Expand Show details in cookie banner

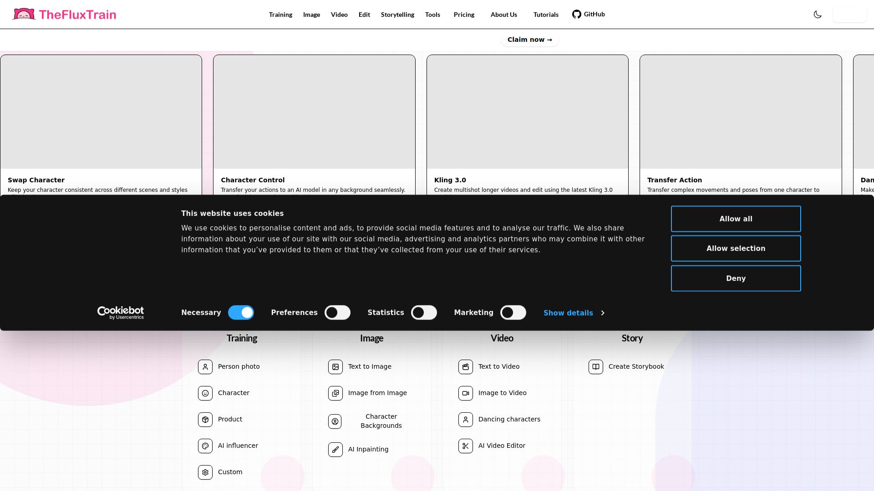click(574, 313)
